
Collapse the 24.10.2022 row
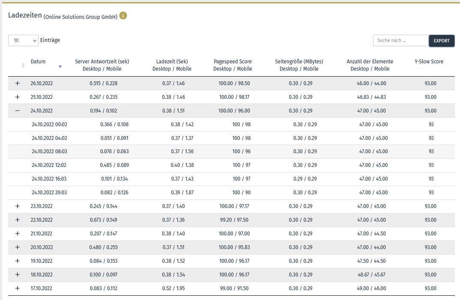coord(17,111)
